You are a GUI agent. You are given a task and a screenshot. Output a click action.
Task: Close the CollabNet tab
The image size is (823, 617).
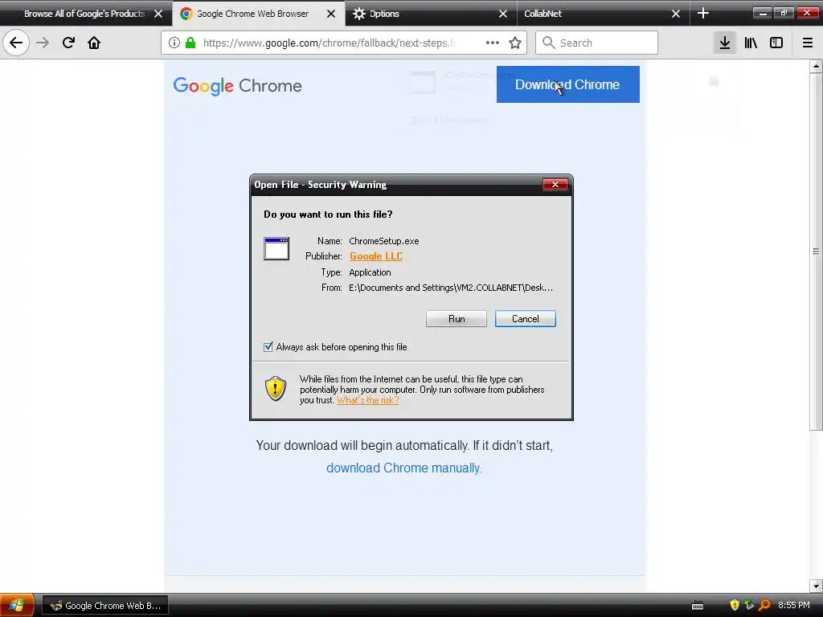(675, 14)
